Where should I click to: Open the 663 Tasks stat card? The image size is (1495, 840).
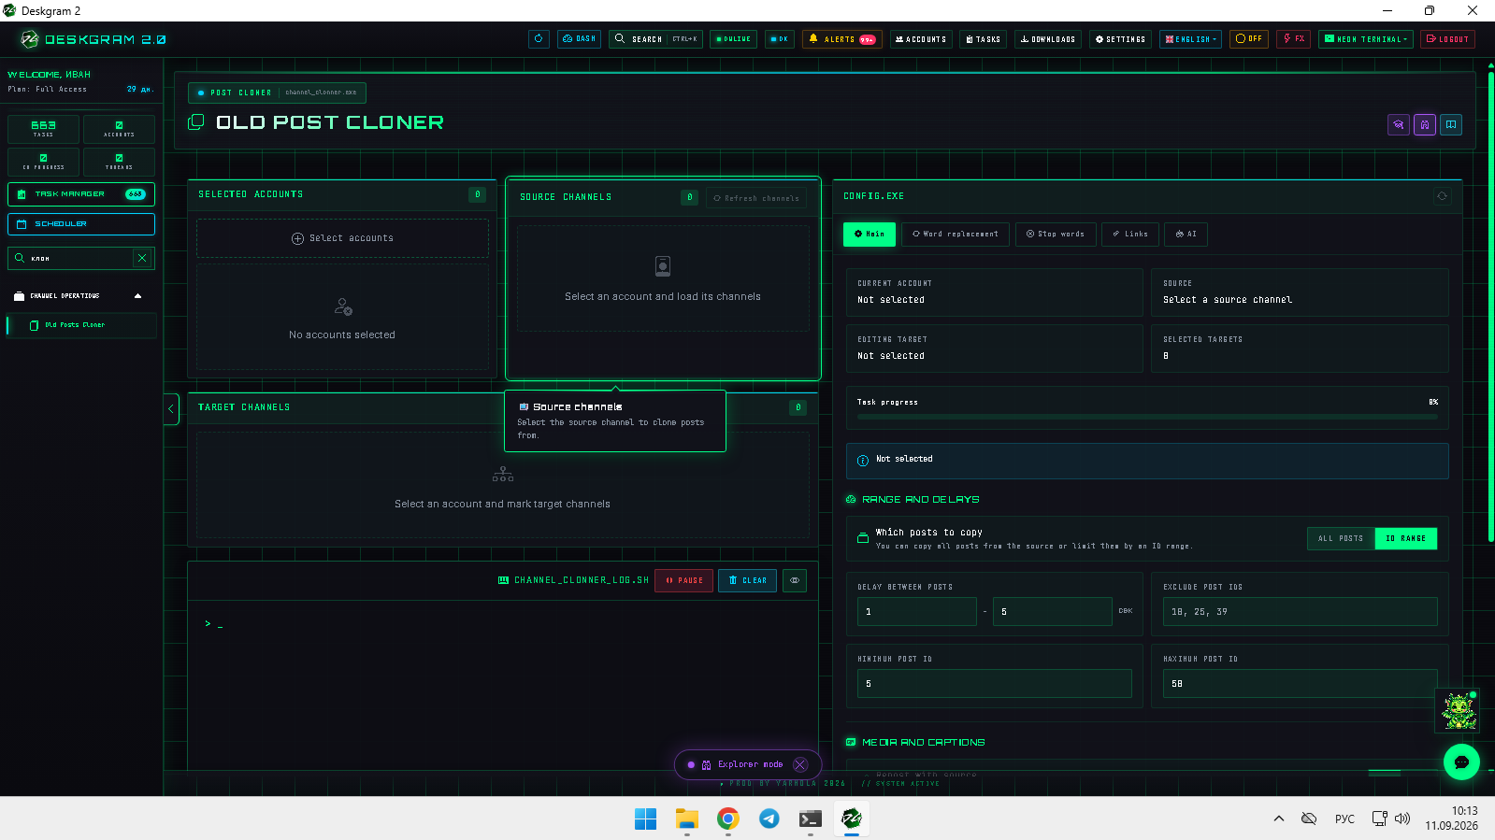click(x=43, y=129)
